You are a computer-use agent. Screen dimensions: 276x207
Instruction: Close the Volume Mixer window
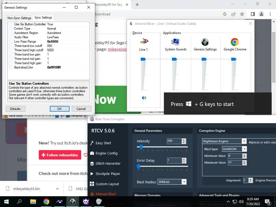[250, 23]
